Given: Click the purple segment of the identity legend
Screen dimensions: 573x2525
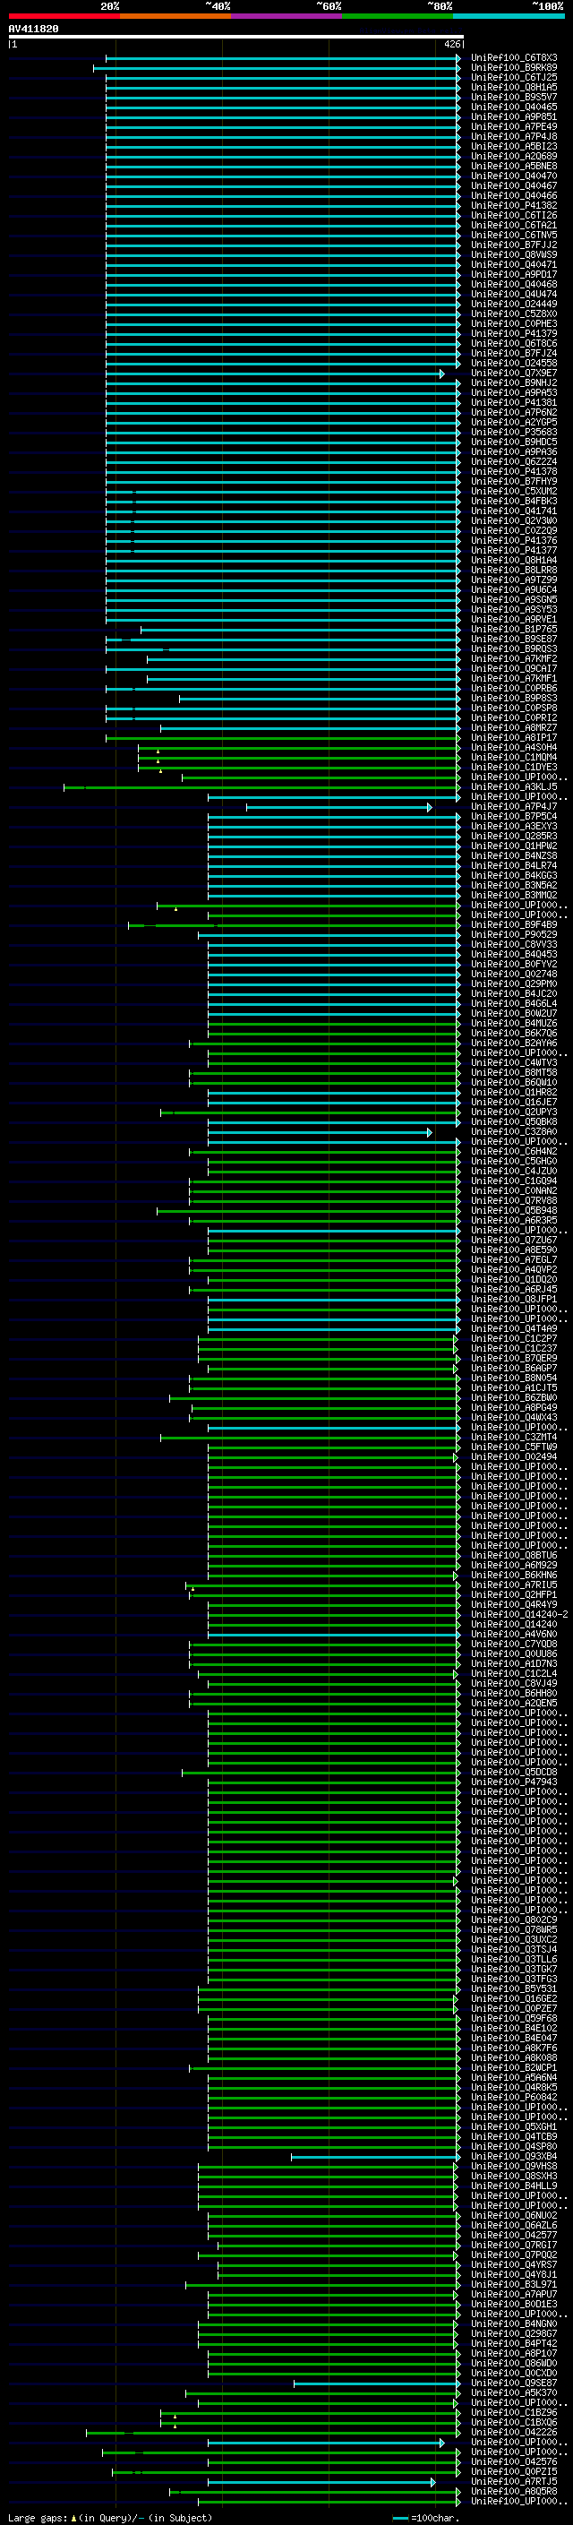Looking at the screenshot, I should coord(287,16).
